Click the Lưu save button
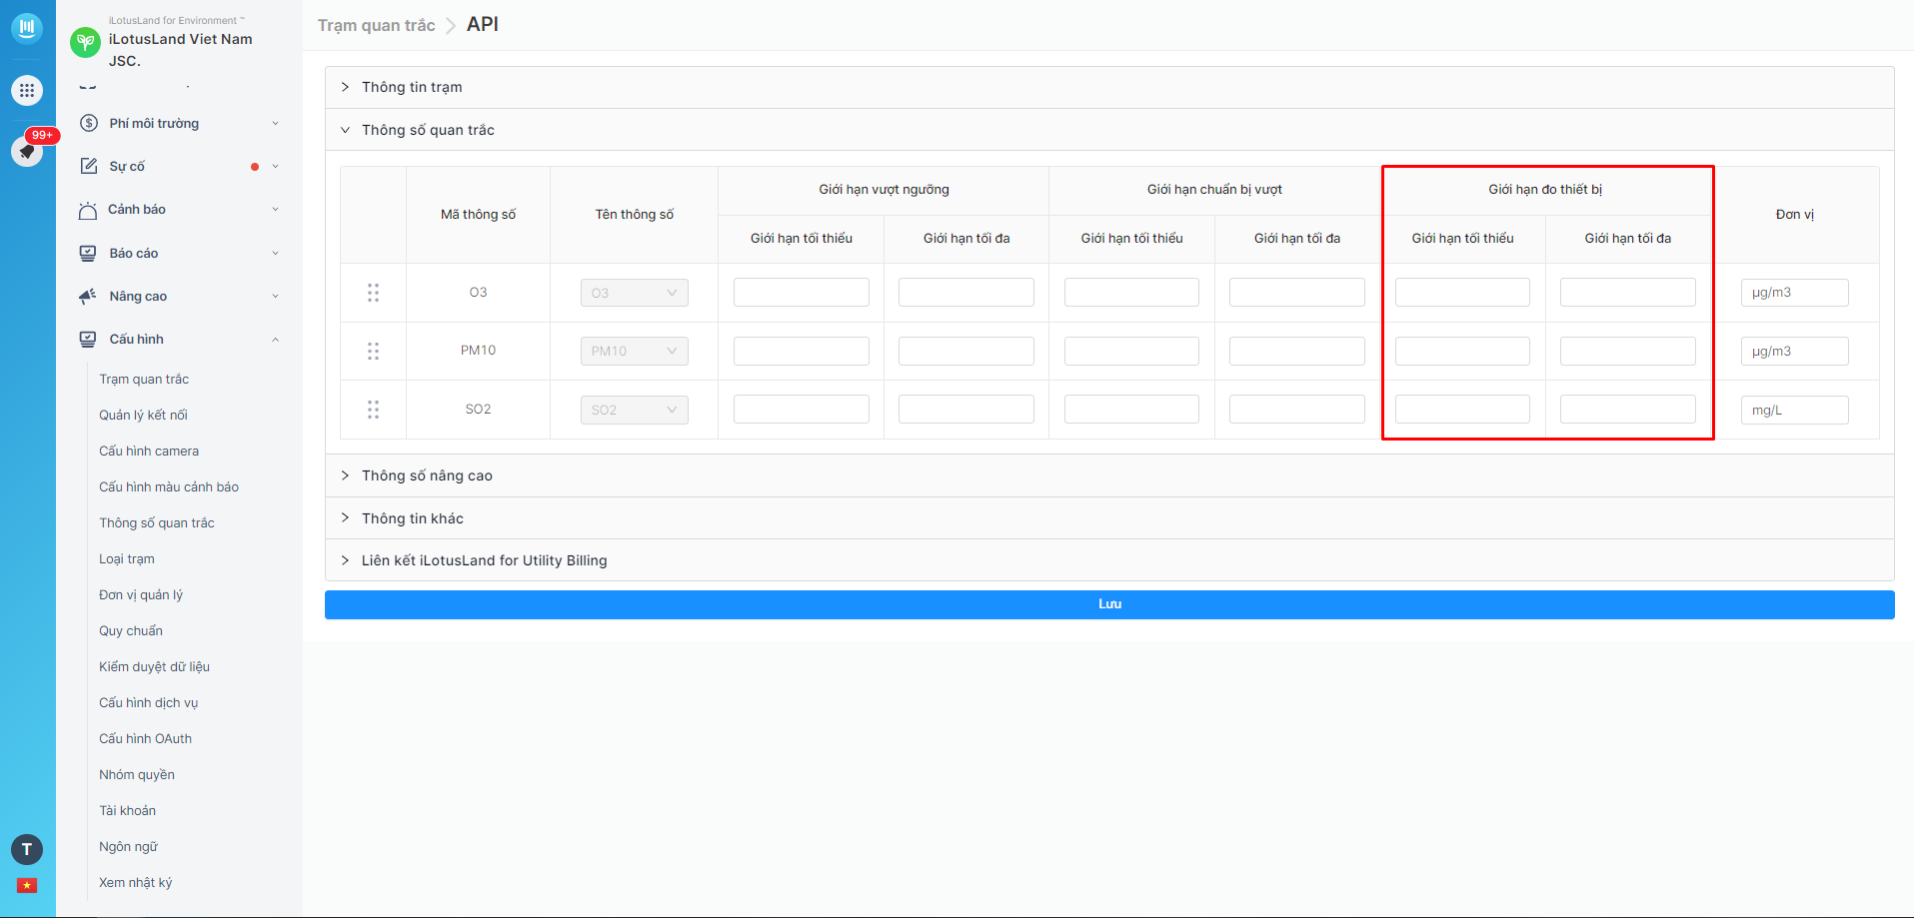 [x=1109, y=604]
